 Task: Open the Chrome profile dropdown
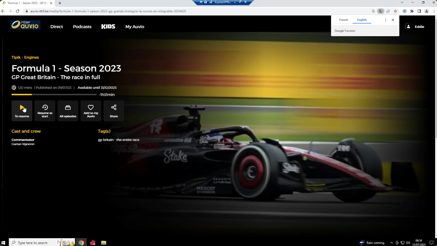(x=426, y=10)
